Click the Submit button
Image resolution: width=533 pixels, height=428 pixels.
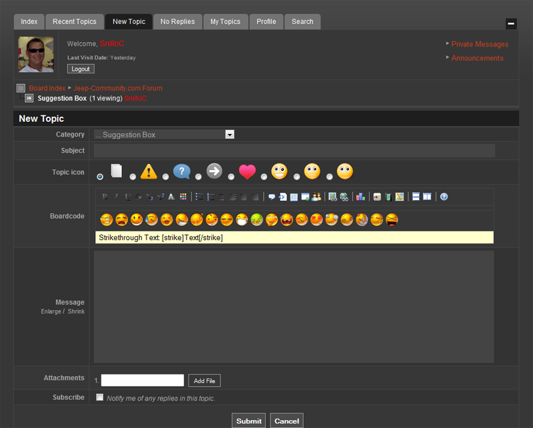click(249, 421)
